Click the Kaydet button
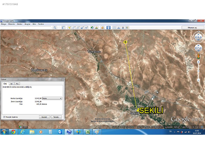 [44, 117]
